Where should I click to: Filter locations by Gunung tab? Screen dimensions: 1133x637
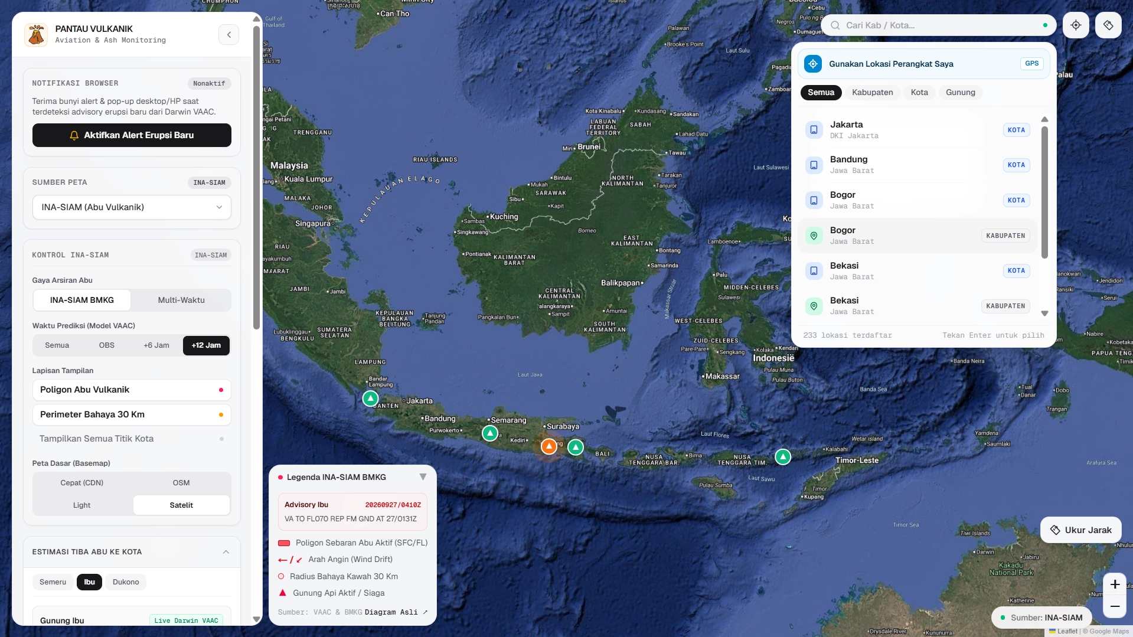961,92
